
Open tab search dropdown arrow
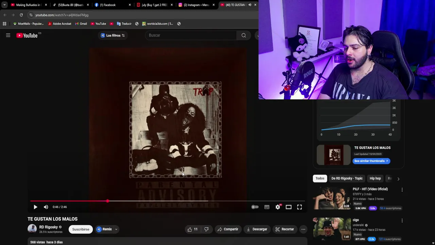click(x=4, y=5)
